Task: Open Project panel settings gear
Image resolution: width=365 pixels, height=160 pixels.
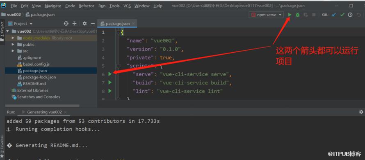Action: pyautogui.click(x=84, y=24)
